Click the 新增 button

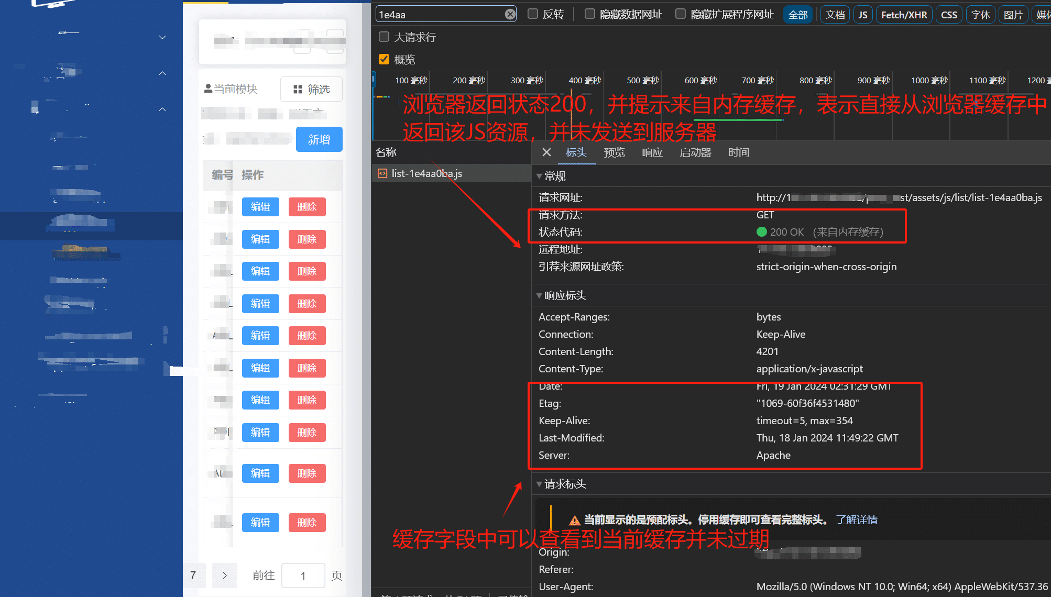coord(319,139)
